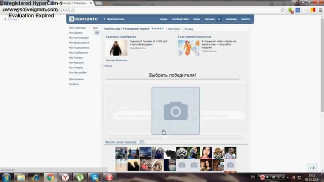Click the ред. edit link
Viewport: 324px width, 182px height.
pyautogui.click(x=96, y=28)
